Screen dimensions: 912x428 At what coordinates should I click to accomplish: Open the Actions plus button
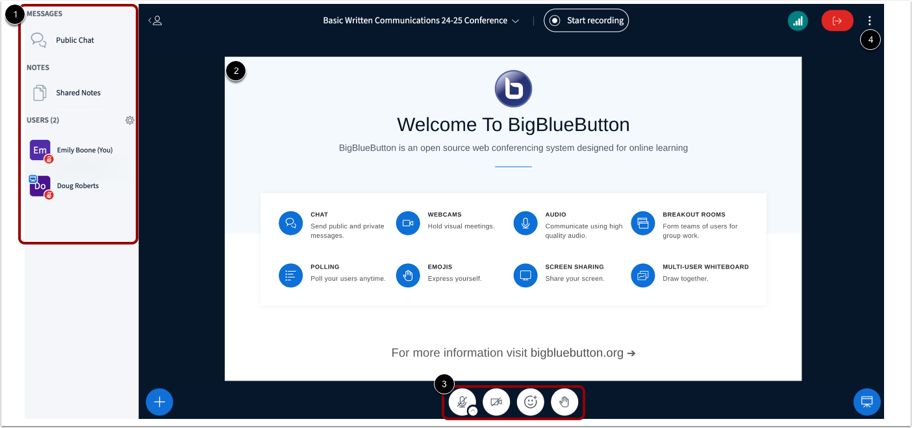point(159,401)
